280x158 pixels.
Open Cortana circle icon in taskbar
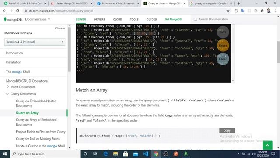tap(85, 154)
